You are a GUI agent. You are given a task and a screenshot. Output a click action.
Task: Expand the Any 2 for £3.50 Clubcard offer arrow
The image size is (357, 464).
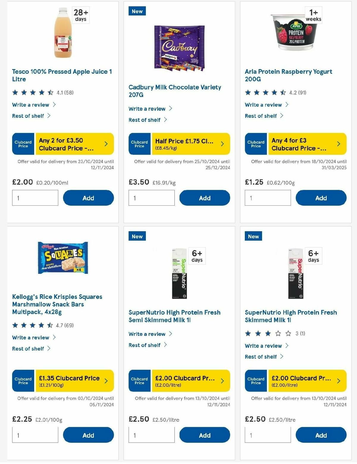106,143
